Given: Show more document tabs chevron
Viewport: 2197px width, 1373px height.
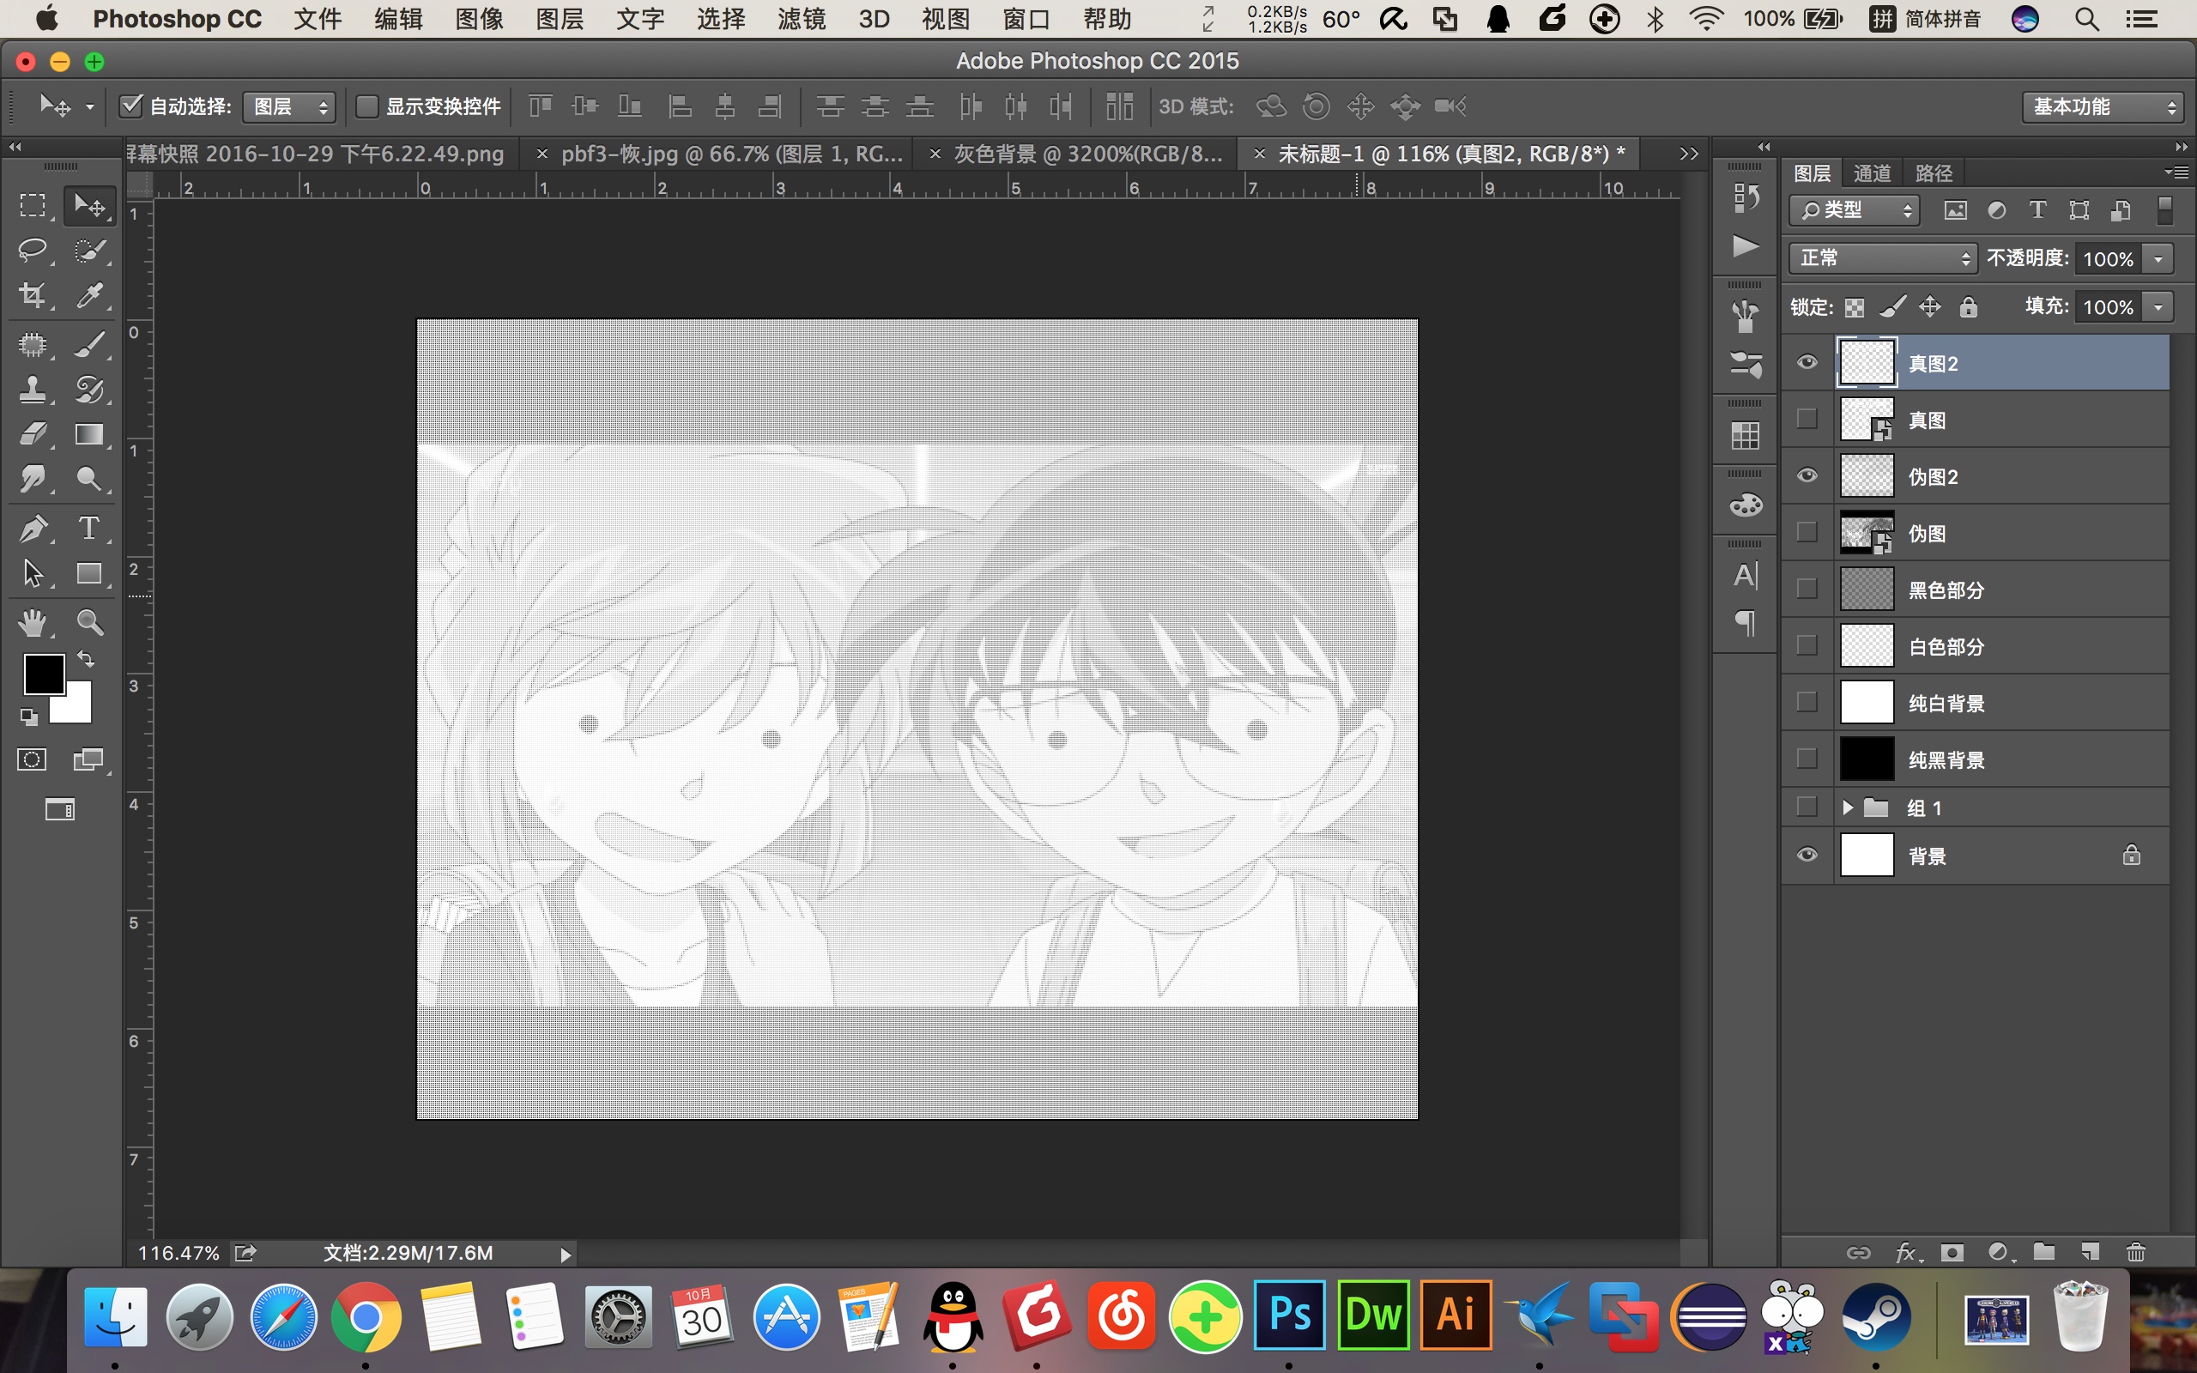Looking at the screenshot, I should tap(1688, 154).
